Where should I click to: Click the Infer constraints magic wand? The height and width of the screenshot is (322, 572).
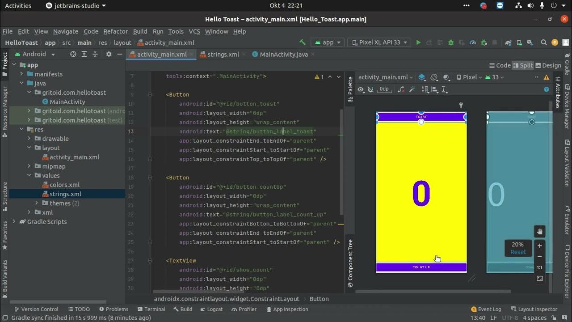(x=412, y=89)
